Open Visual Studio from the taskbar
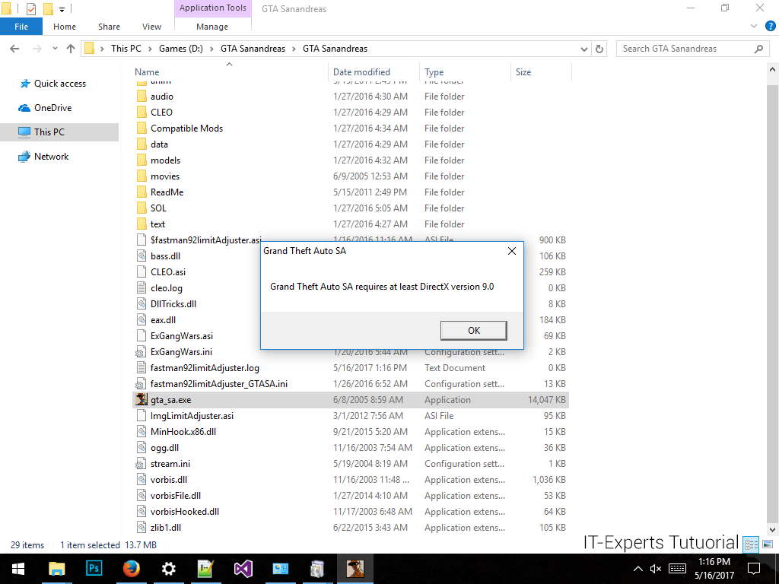 [x=243, y=568]
